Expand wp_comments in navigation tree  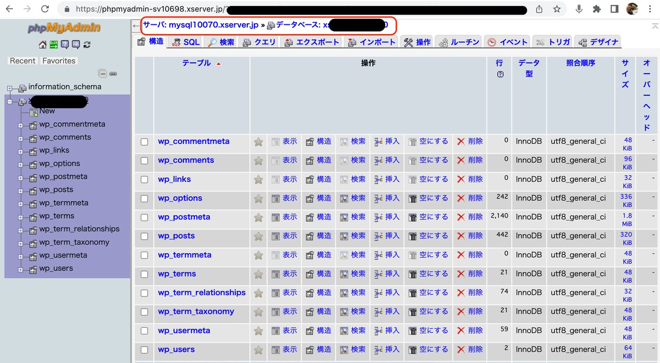21,138
